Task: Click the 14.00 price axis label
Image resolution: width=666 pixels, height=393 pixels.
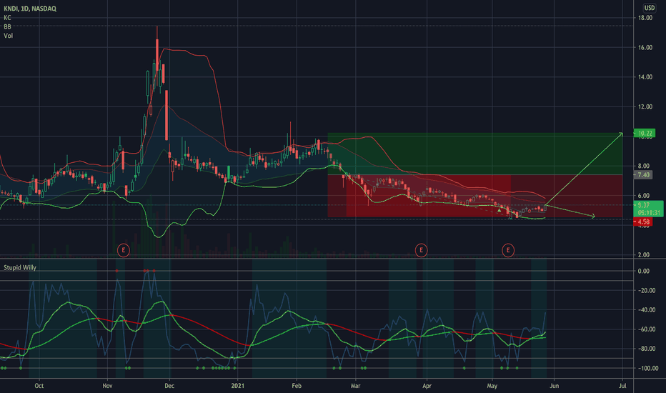Action: pos(645,77)
